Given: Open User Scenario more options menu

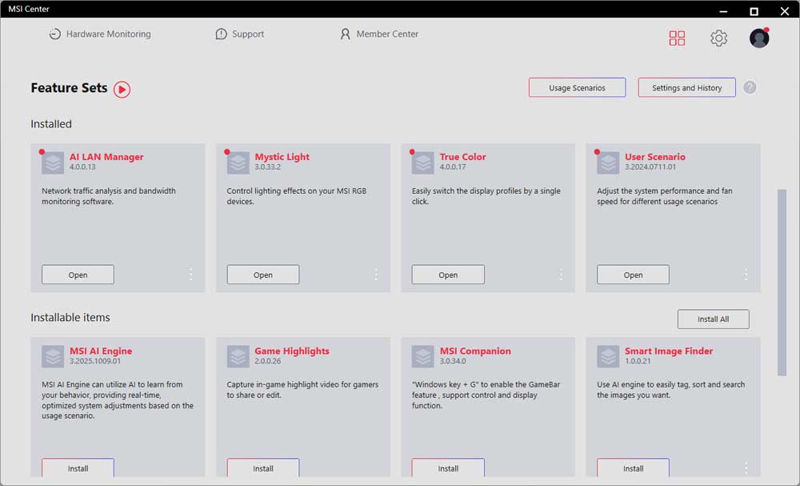Looking at the screenshot, I should point(746,275).
